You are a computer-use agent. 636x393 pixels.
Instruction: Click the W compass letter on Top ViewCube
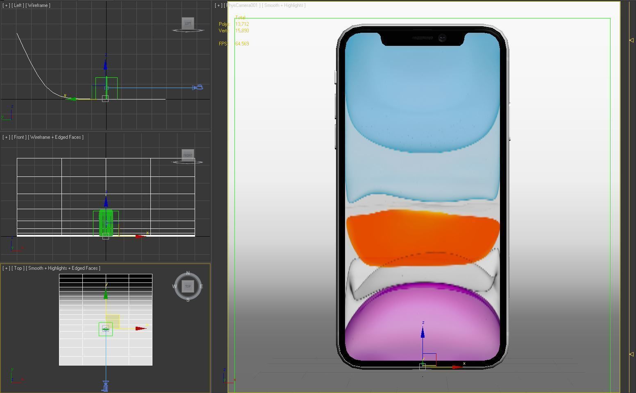click(x=174, y=287)
